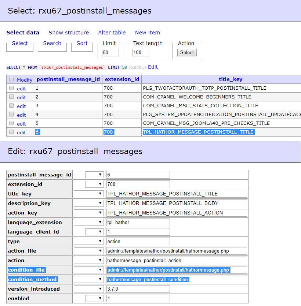Edit row with postinstall_message_id 2
The height and width of the screenshot is (306, 301).
(21, 97)
